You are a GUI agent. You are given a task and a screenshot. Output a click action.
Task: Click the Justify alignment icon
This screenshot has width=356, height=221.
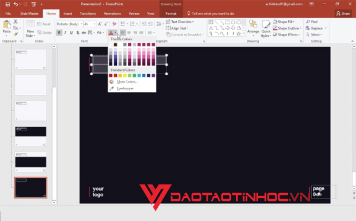[141, 33]
